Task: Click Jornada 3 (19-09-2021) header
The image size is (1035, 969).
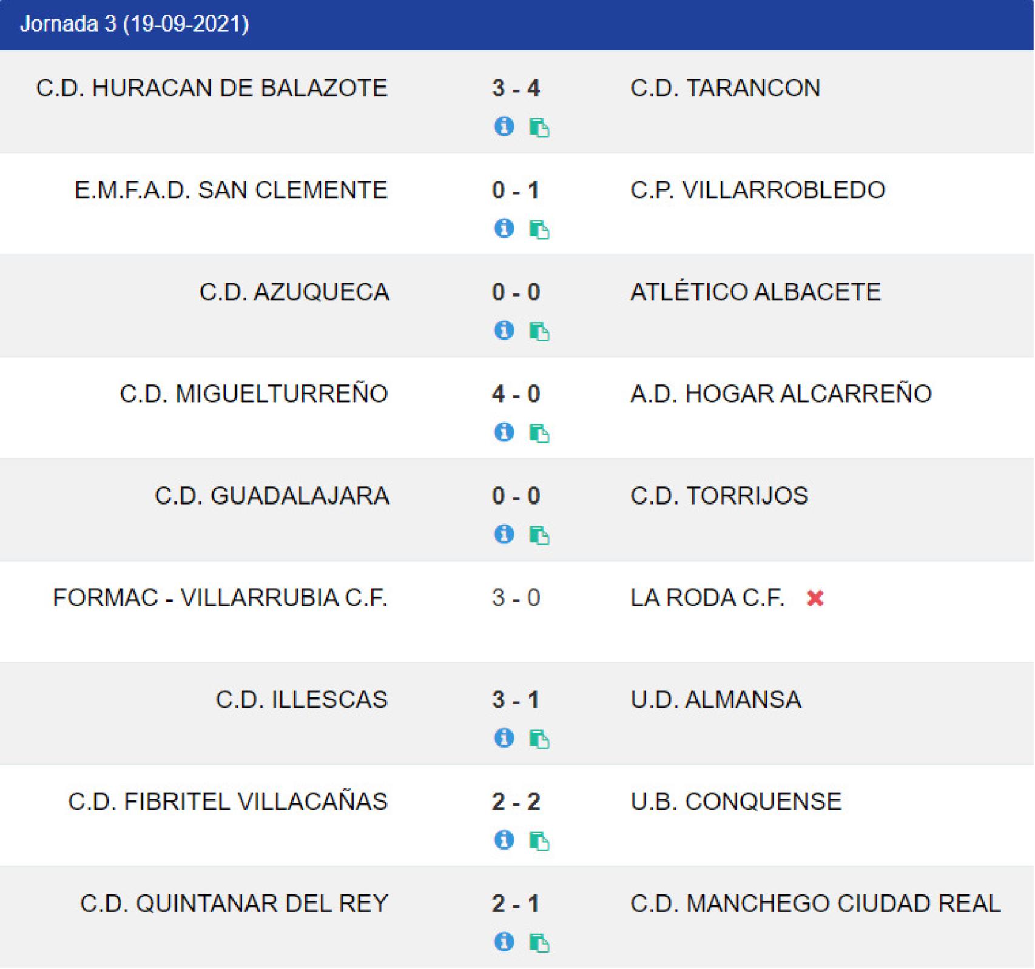Action: point(135,24)
